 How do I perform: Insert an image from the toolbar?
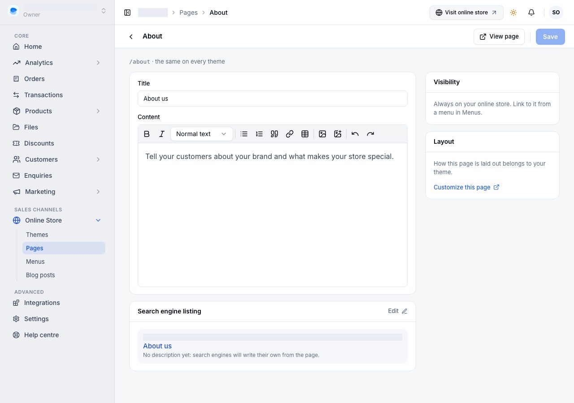[322, 134]
